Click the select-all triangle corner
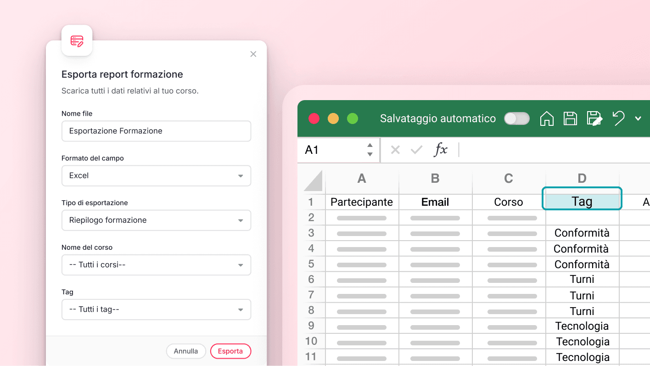 (x=314, y=180)
